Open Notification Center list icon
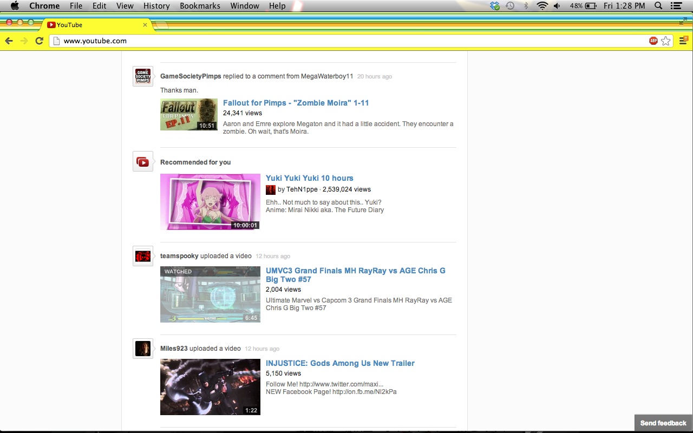The image size is (693, 433). 676,6
